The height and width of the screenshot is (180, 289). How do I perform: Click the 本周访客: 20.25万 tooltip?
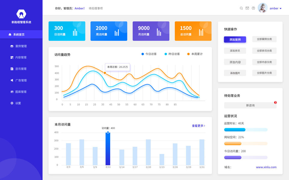tap(117, 67)
